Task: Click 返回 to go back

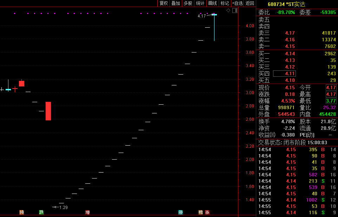Action: (250, 3)
